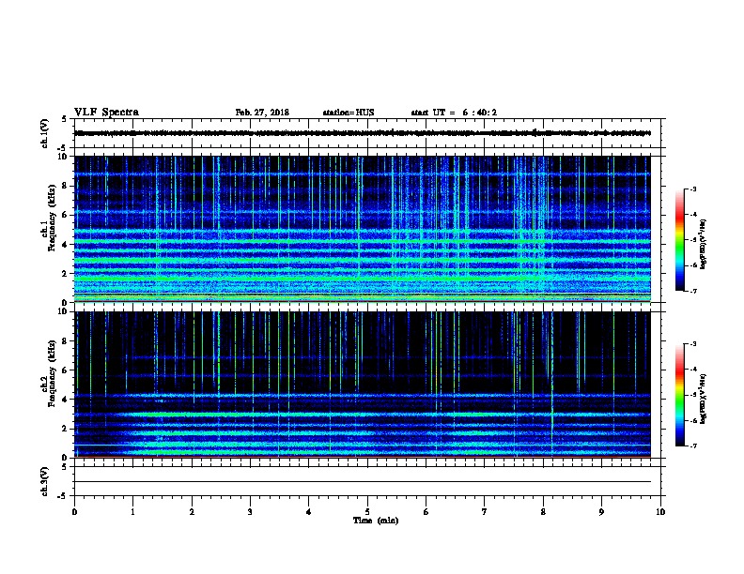Click the log(PSD) label beside ch.2 colorbar
The height and width of the screenshot is (574, 744).
(704, 400)
